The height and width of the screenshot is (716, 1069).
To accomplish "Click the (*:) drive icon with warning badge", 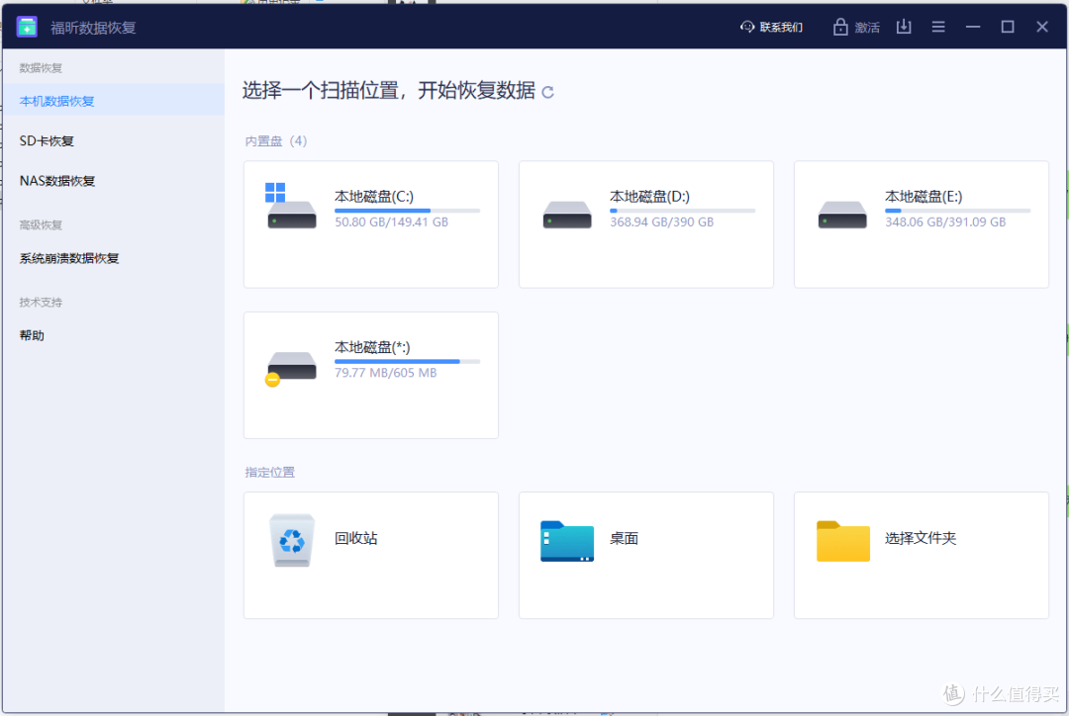I will pos(291,369).
